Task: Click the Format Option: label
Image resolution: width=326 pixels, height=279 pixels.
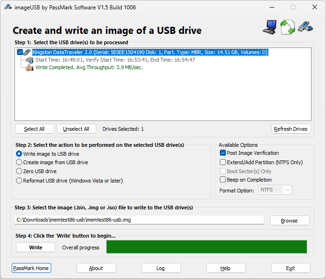Action: pyautogui.click(x=236, y=191)
